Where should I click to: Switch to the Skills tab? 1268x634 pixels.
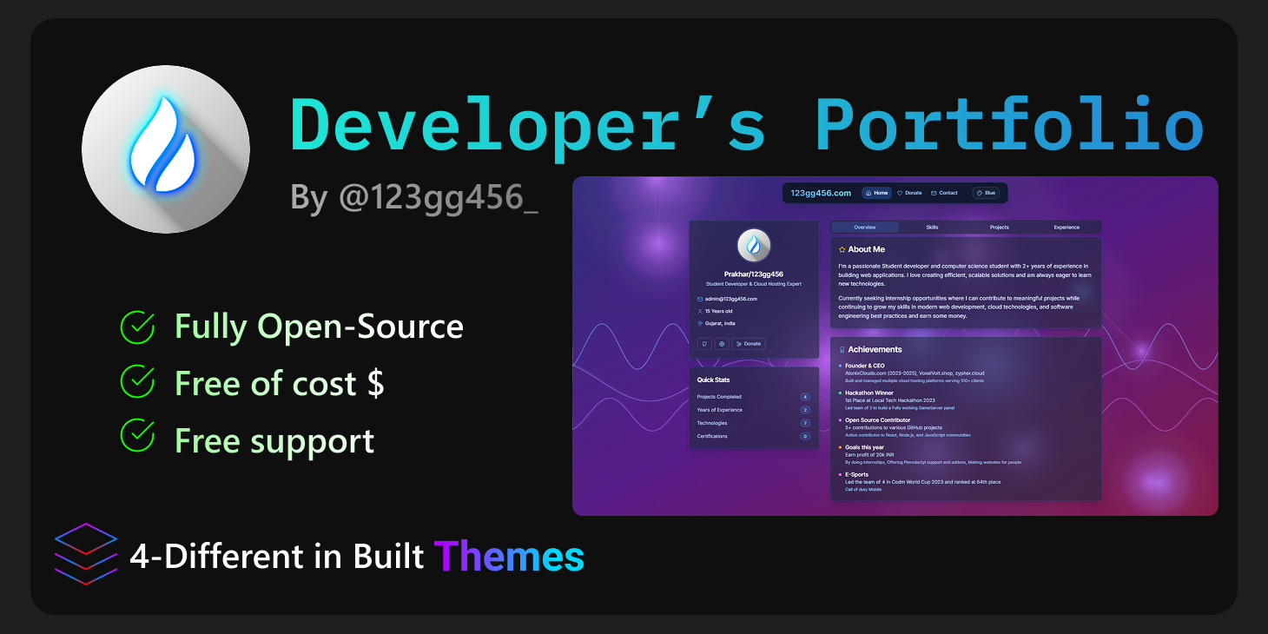(x=932, y=227)
